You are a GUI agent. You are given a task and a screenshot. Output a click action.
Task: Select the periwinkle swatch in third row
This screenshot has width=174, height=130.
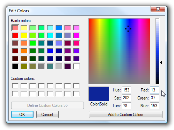(59, 43)
